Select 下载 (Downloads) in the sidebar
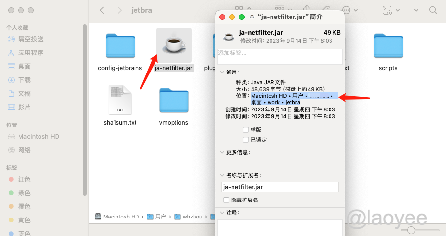 (24, 80)
